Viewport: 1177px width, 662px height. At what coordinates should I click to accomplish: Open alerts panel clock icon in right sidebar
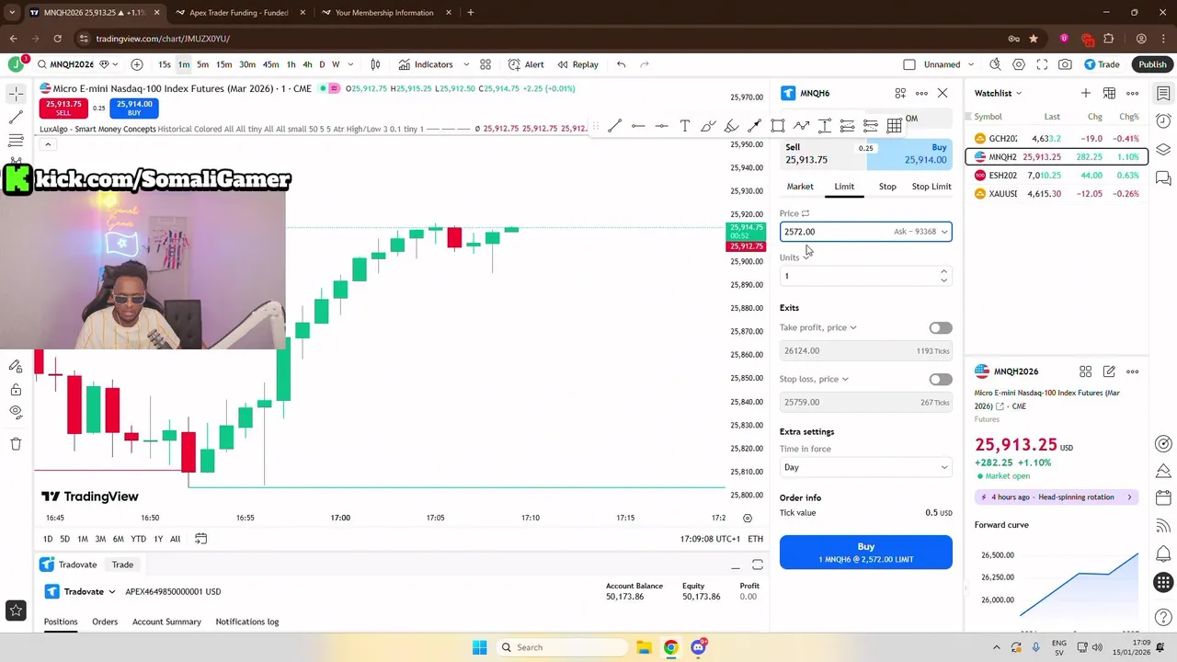(x=1163, y=121)
